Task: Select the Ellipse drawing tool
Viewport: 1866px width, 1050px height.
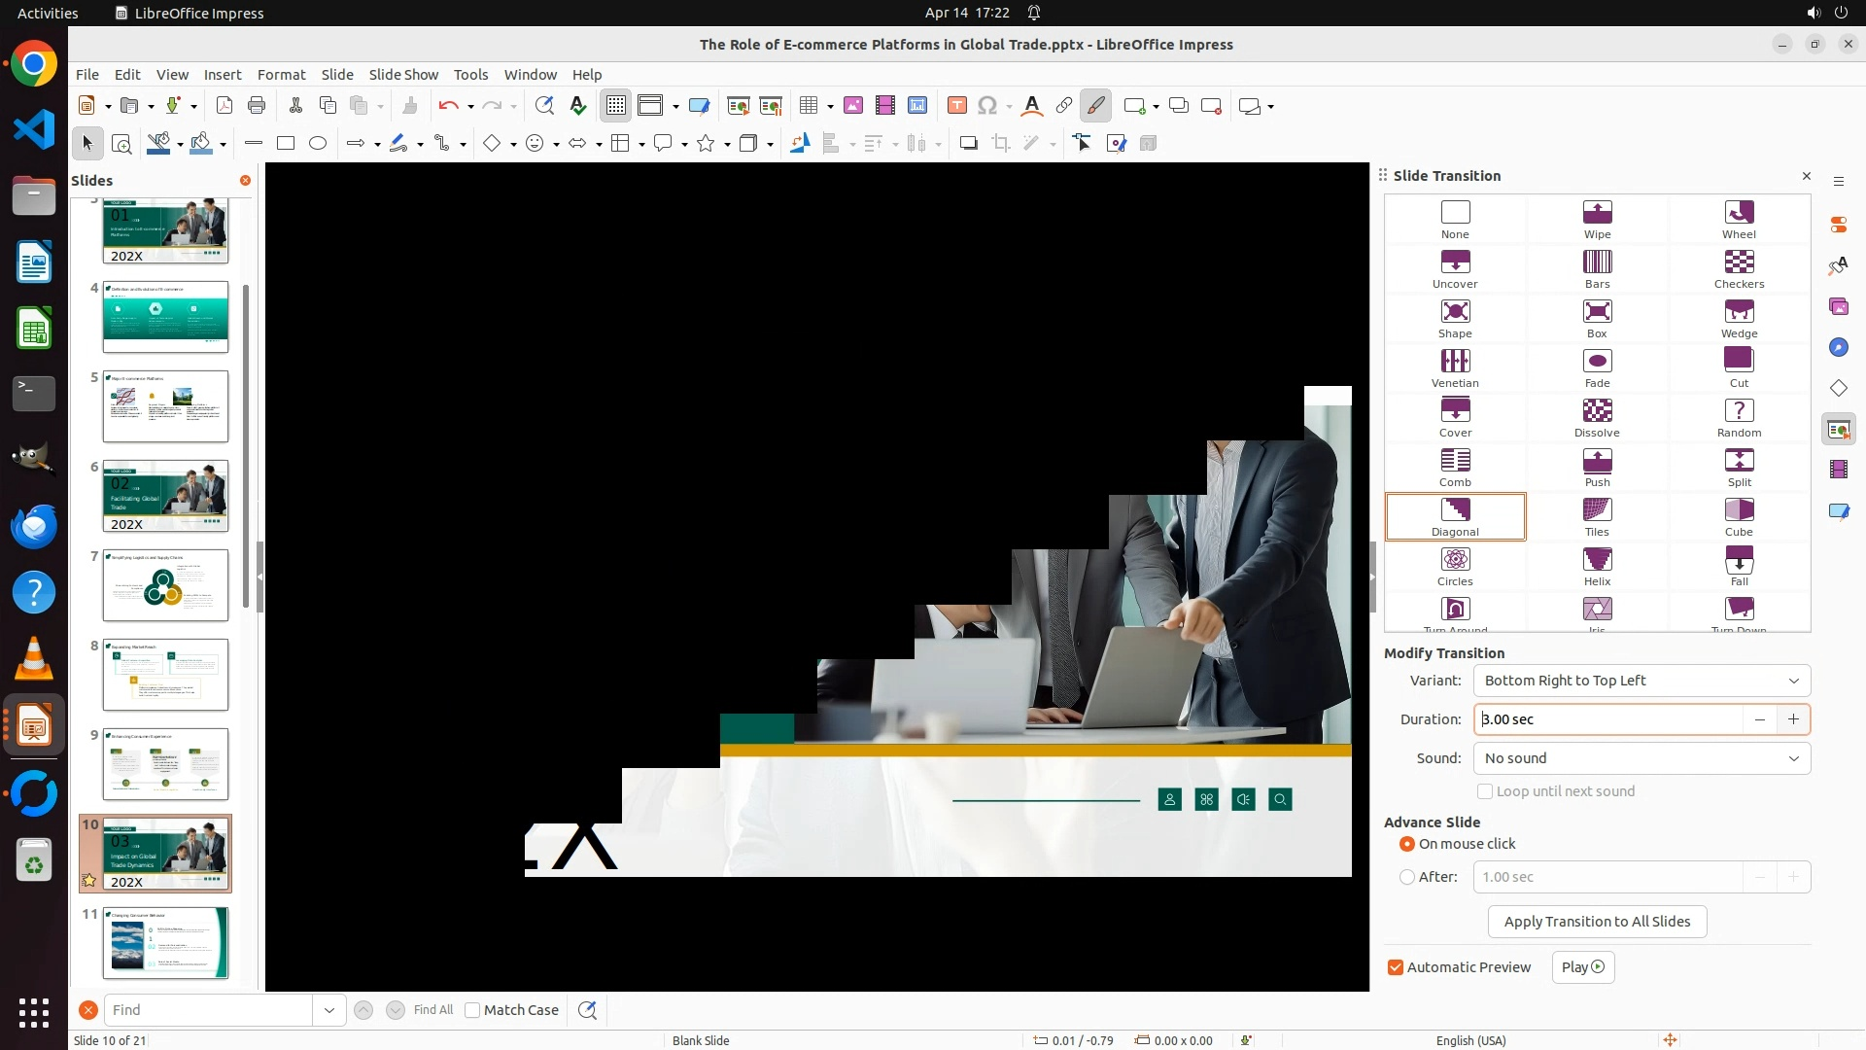Action: 318,143
